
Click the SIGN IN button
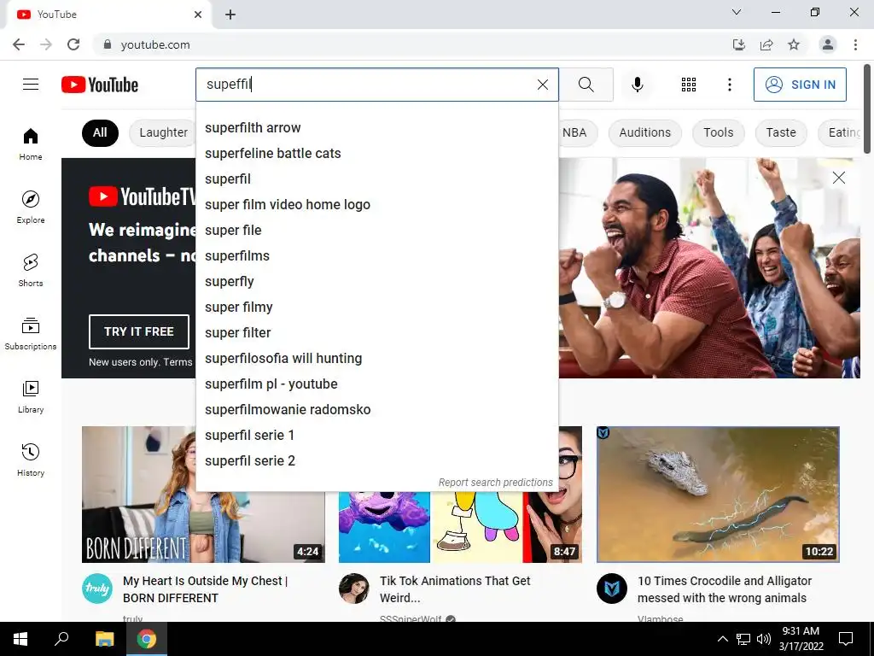[x=800, y=85]
